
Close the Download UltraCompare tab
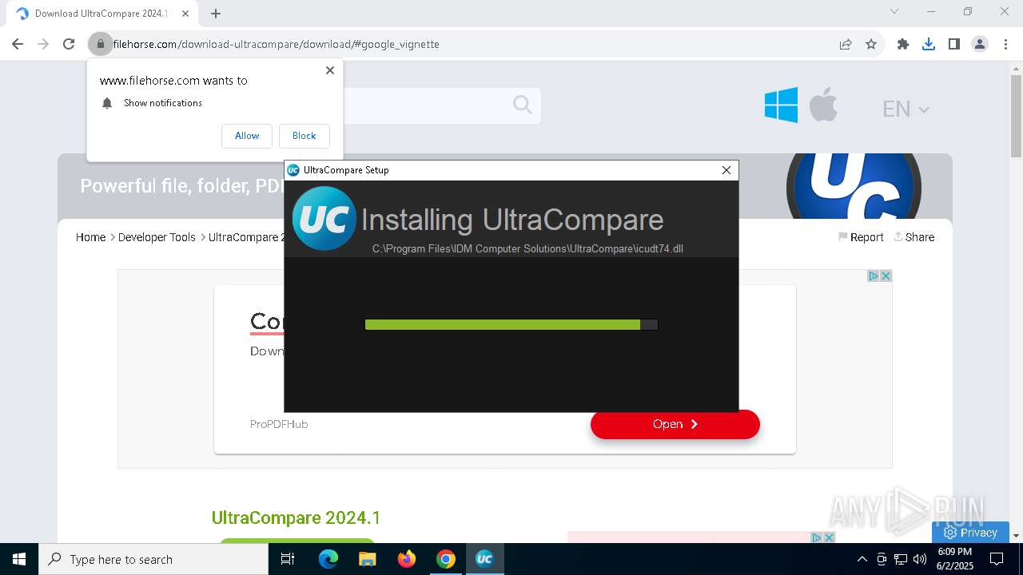pos(185,14)
